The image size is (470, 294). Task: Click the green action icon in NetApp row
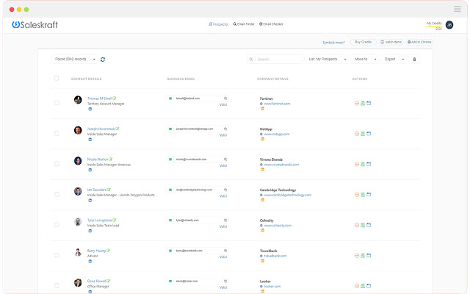pos(363,134)
